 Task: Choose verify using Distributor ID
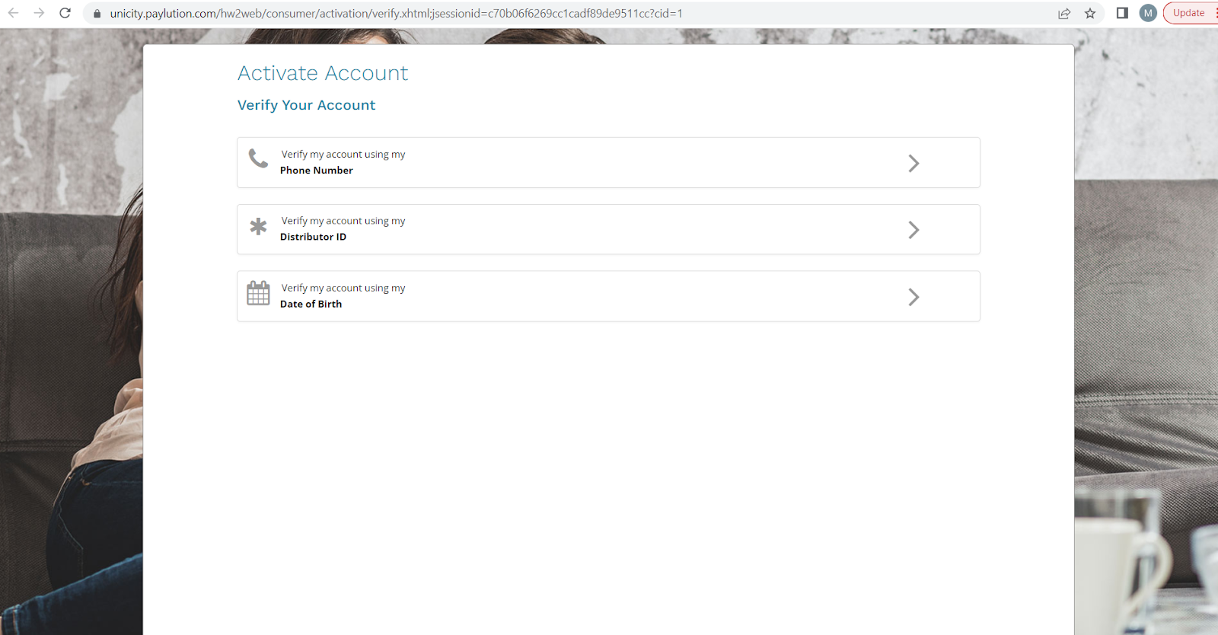608,229
